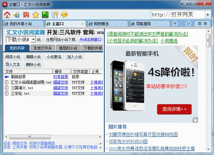Switch to the 购物精选 tab
This screenshot has width=214, height=155.
coord(107,24)
